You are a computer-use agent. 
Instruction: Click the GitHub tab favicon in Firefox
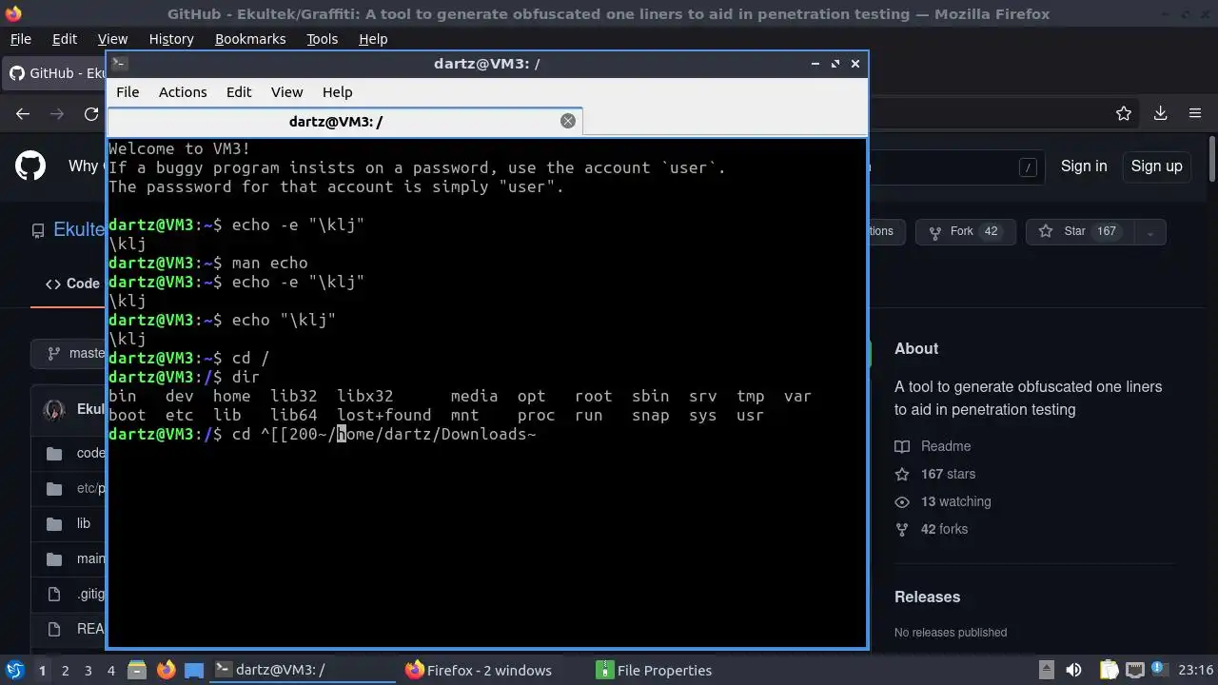16,73
